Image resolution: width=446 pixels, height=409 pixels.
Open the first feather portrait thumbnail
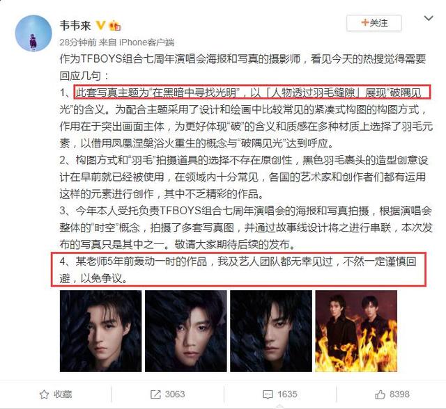[x=100, y=331]
